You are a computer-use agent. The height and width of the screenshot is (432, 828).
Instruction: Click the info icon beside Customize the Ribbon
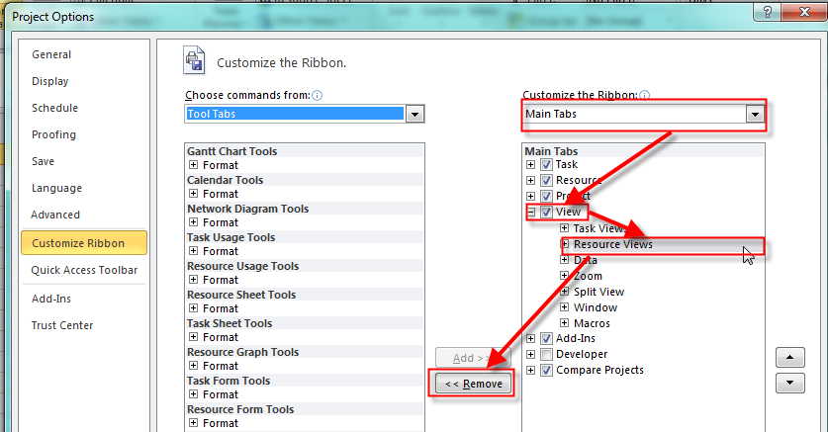point(644,95)
